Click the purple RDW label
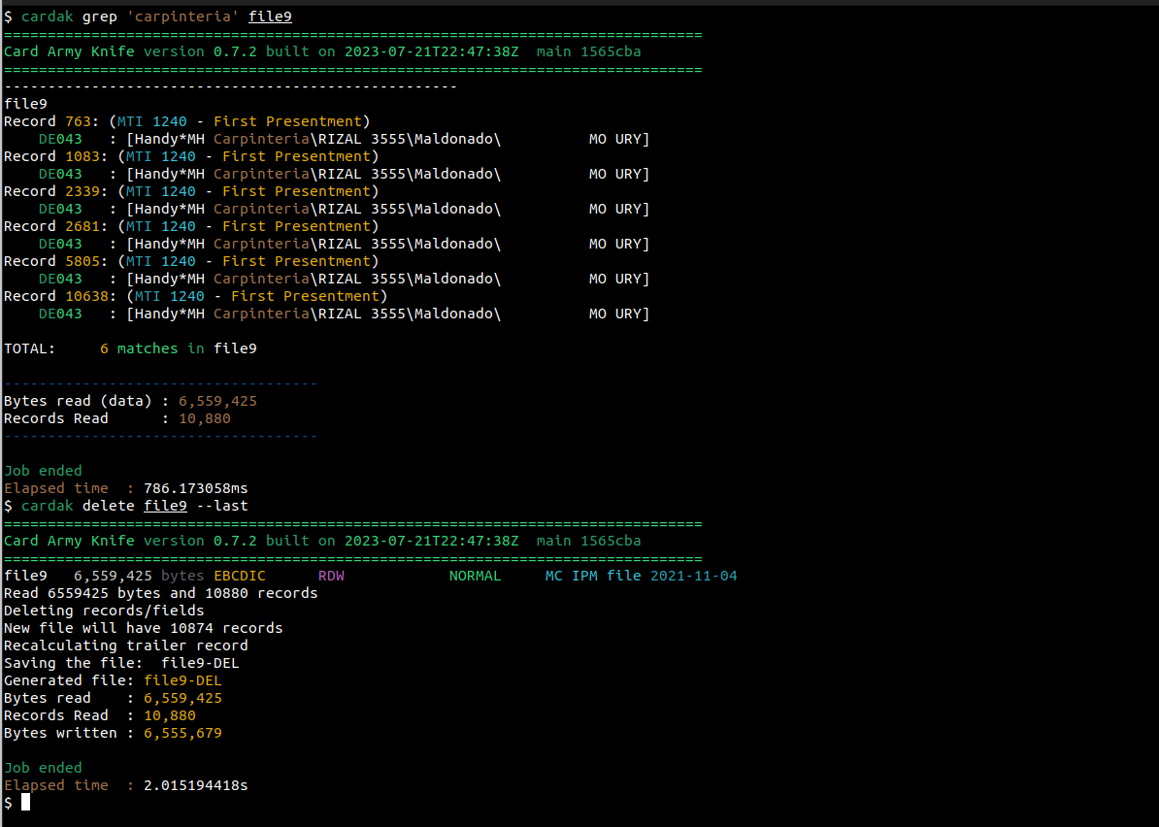Viewport: 1159px width, 827px height. (x=331, y=576)
